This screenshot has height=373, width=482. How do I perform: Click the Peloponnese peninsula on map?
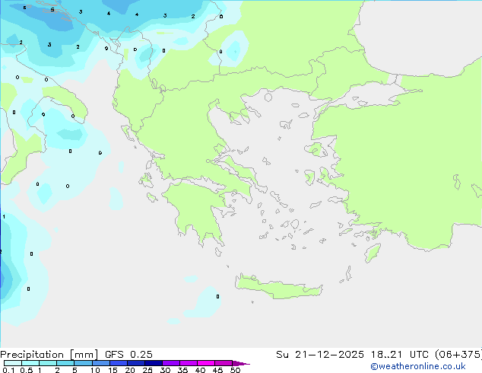click(x=198, y=209)
